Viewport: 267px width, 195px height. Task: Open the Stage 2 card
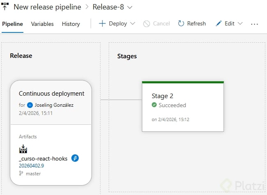183,107
